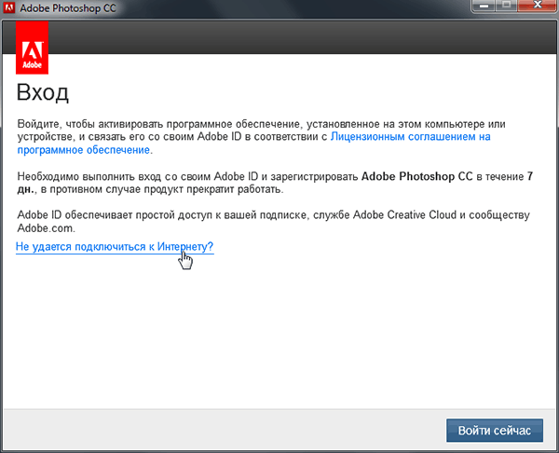Open the 'Не удается подключиться к Интернету?' link
The width and height of the screenshot is (559, 453).
click(115, 247)
